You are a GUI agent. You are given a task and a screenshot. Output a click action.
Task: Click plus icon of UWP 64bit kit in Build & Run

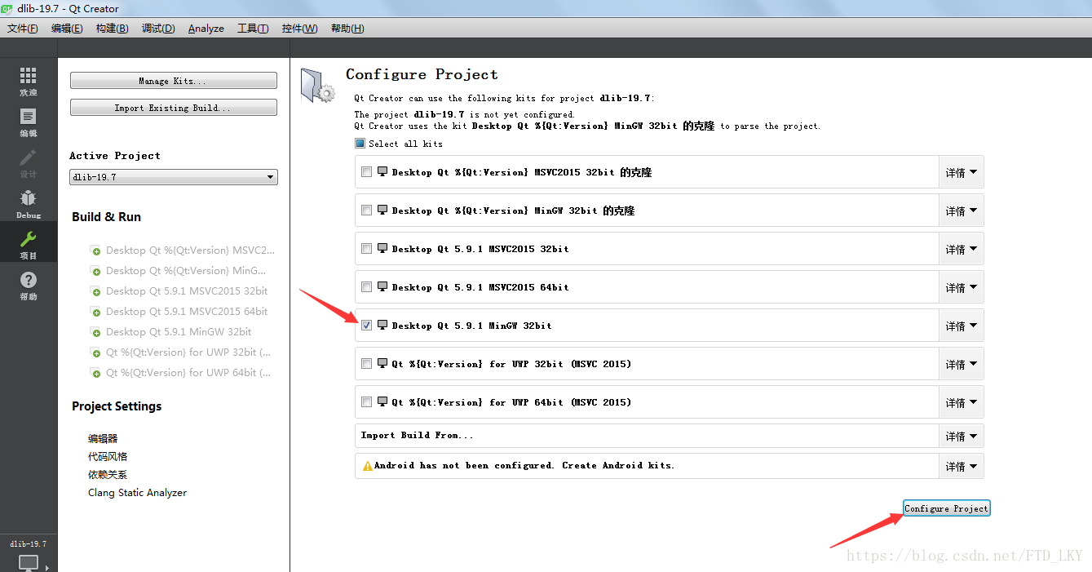tap(96, 373)
